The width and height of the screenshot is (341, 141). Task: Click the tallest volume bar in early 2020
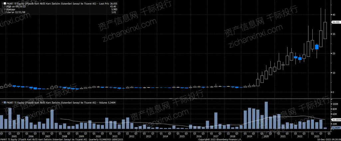[266, 115]
